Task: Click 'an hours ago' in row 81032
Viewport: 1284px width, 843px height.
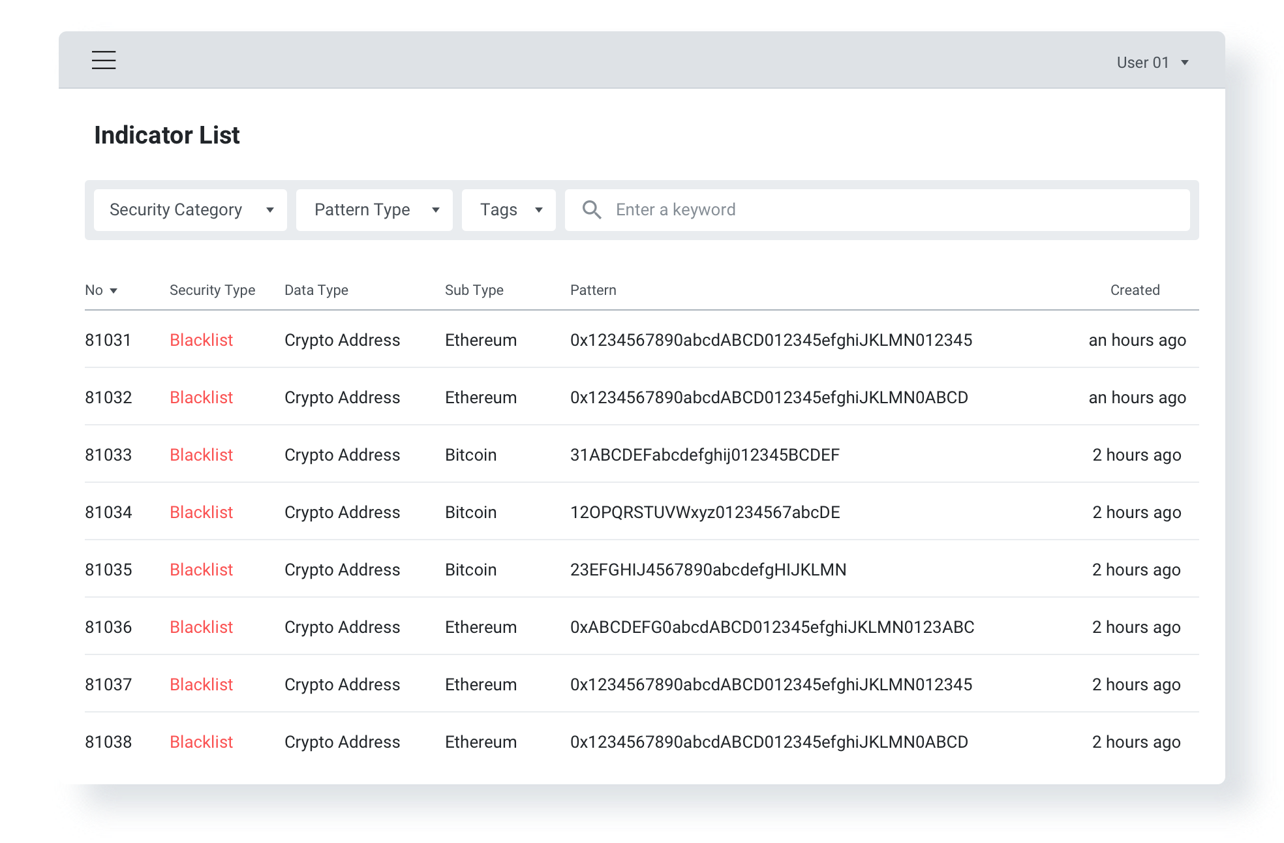Action: [x=1137, y=398]
